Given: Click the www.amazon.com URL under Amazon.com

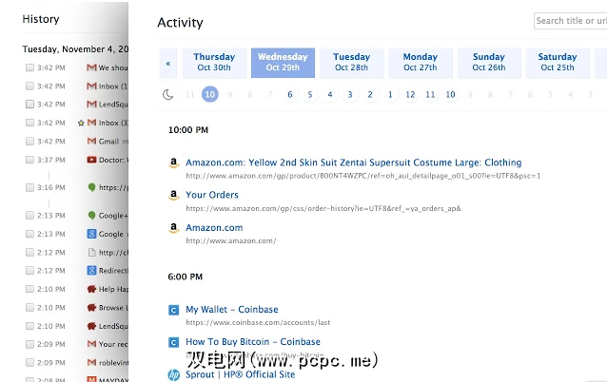Looking at the screenshot, I should point(231,240).
